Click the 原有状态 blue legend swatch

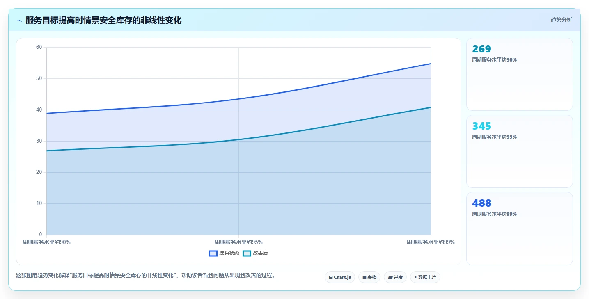click(x=213, y=253)
